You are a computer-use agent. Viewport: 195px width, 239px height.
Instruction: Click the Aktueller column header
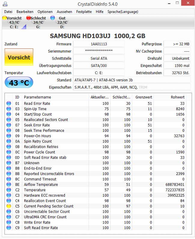[100, 97]
